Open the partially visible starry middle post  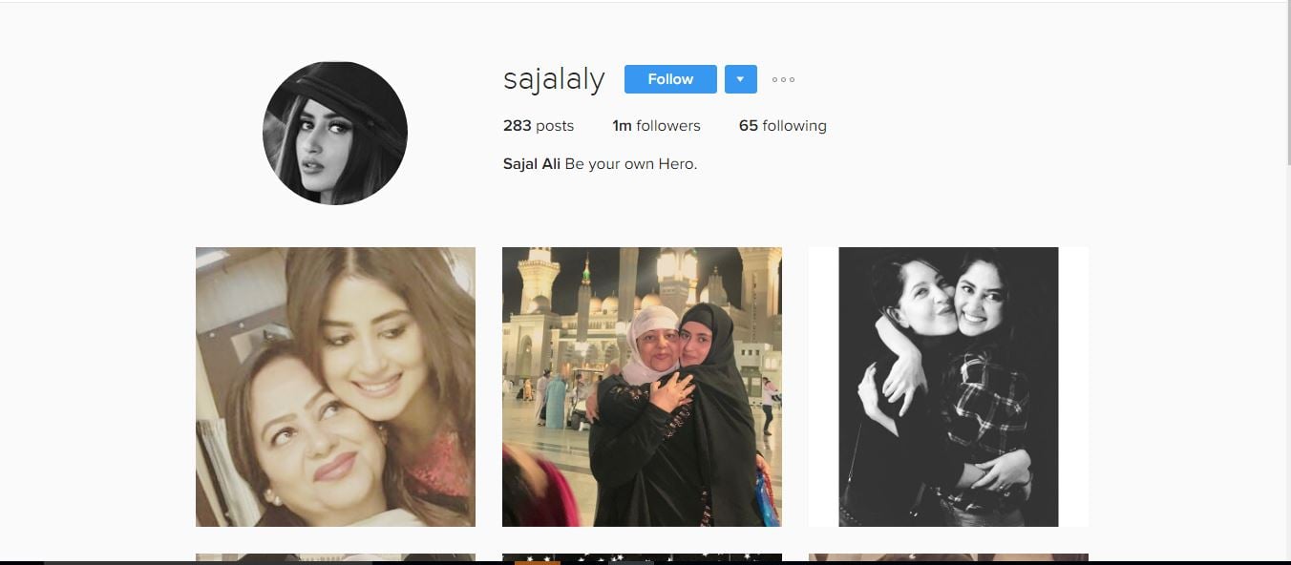642,557
